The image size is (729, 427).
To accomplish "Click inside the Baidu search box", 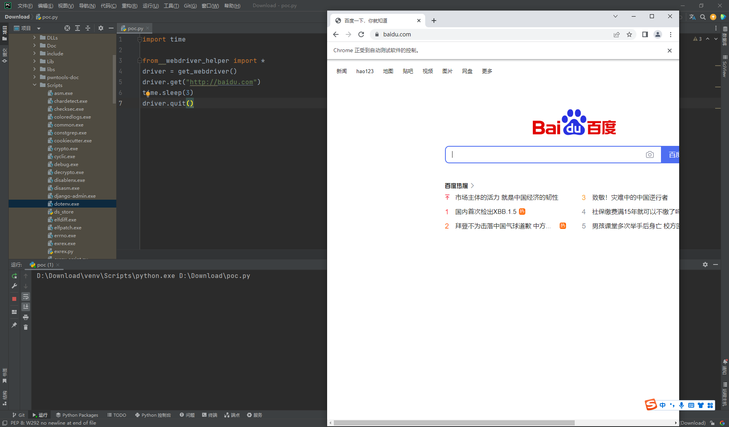I will [x=534, y=154].
